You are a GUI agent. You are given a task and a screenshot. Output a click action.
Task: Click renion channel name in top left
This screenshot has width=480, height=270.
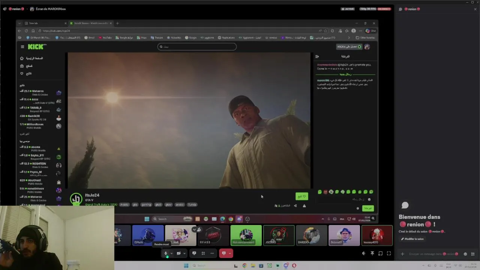16,9
